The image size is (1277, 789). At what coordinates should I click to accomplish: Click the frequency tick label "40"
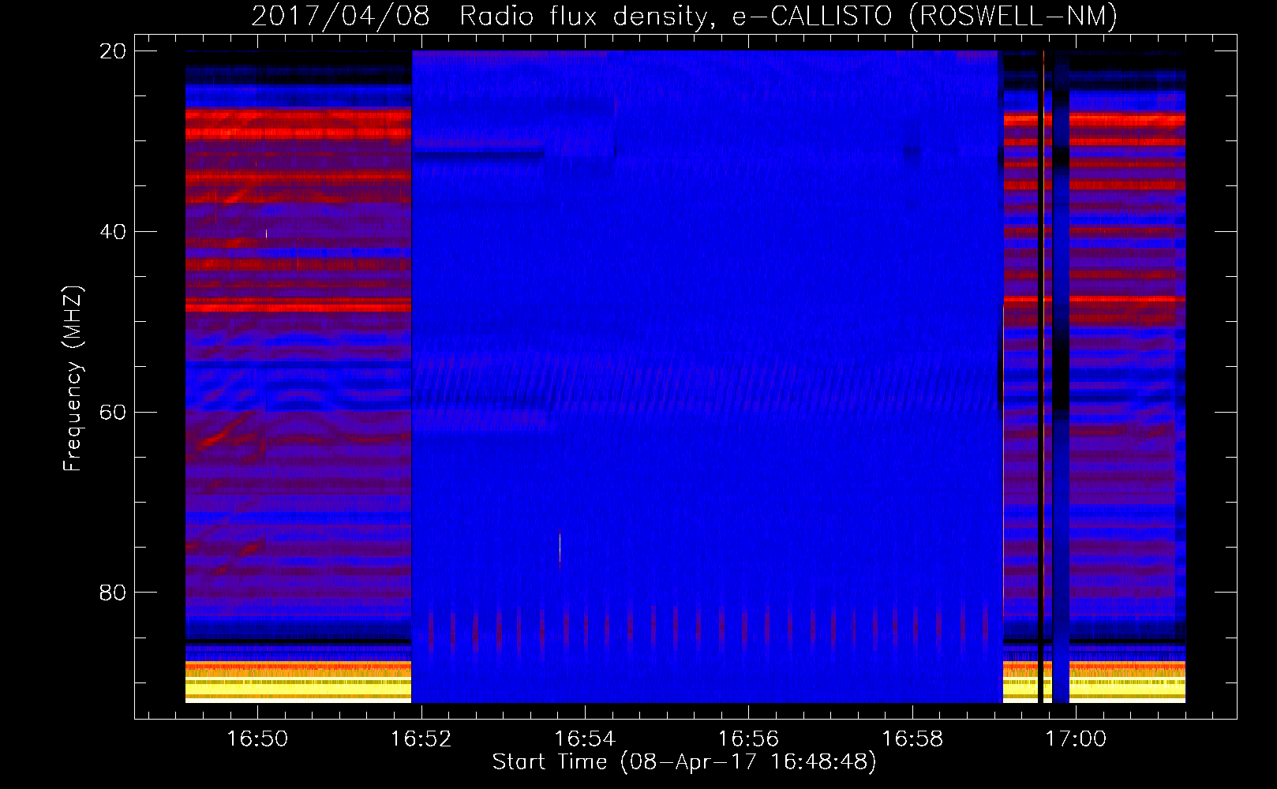pos(113,232)
